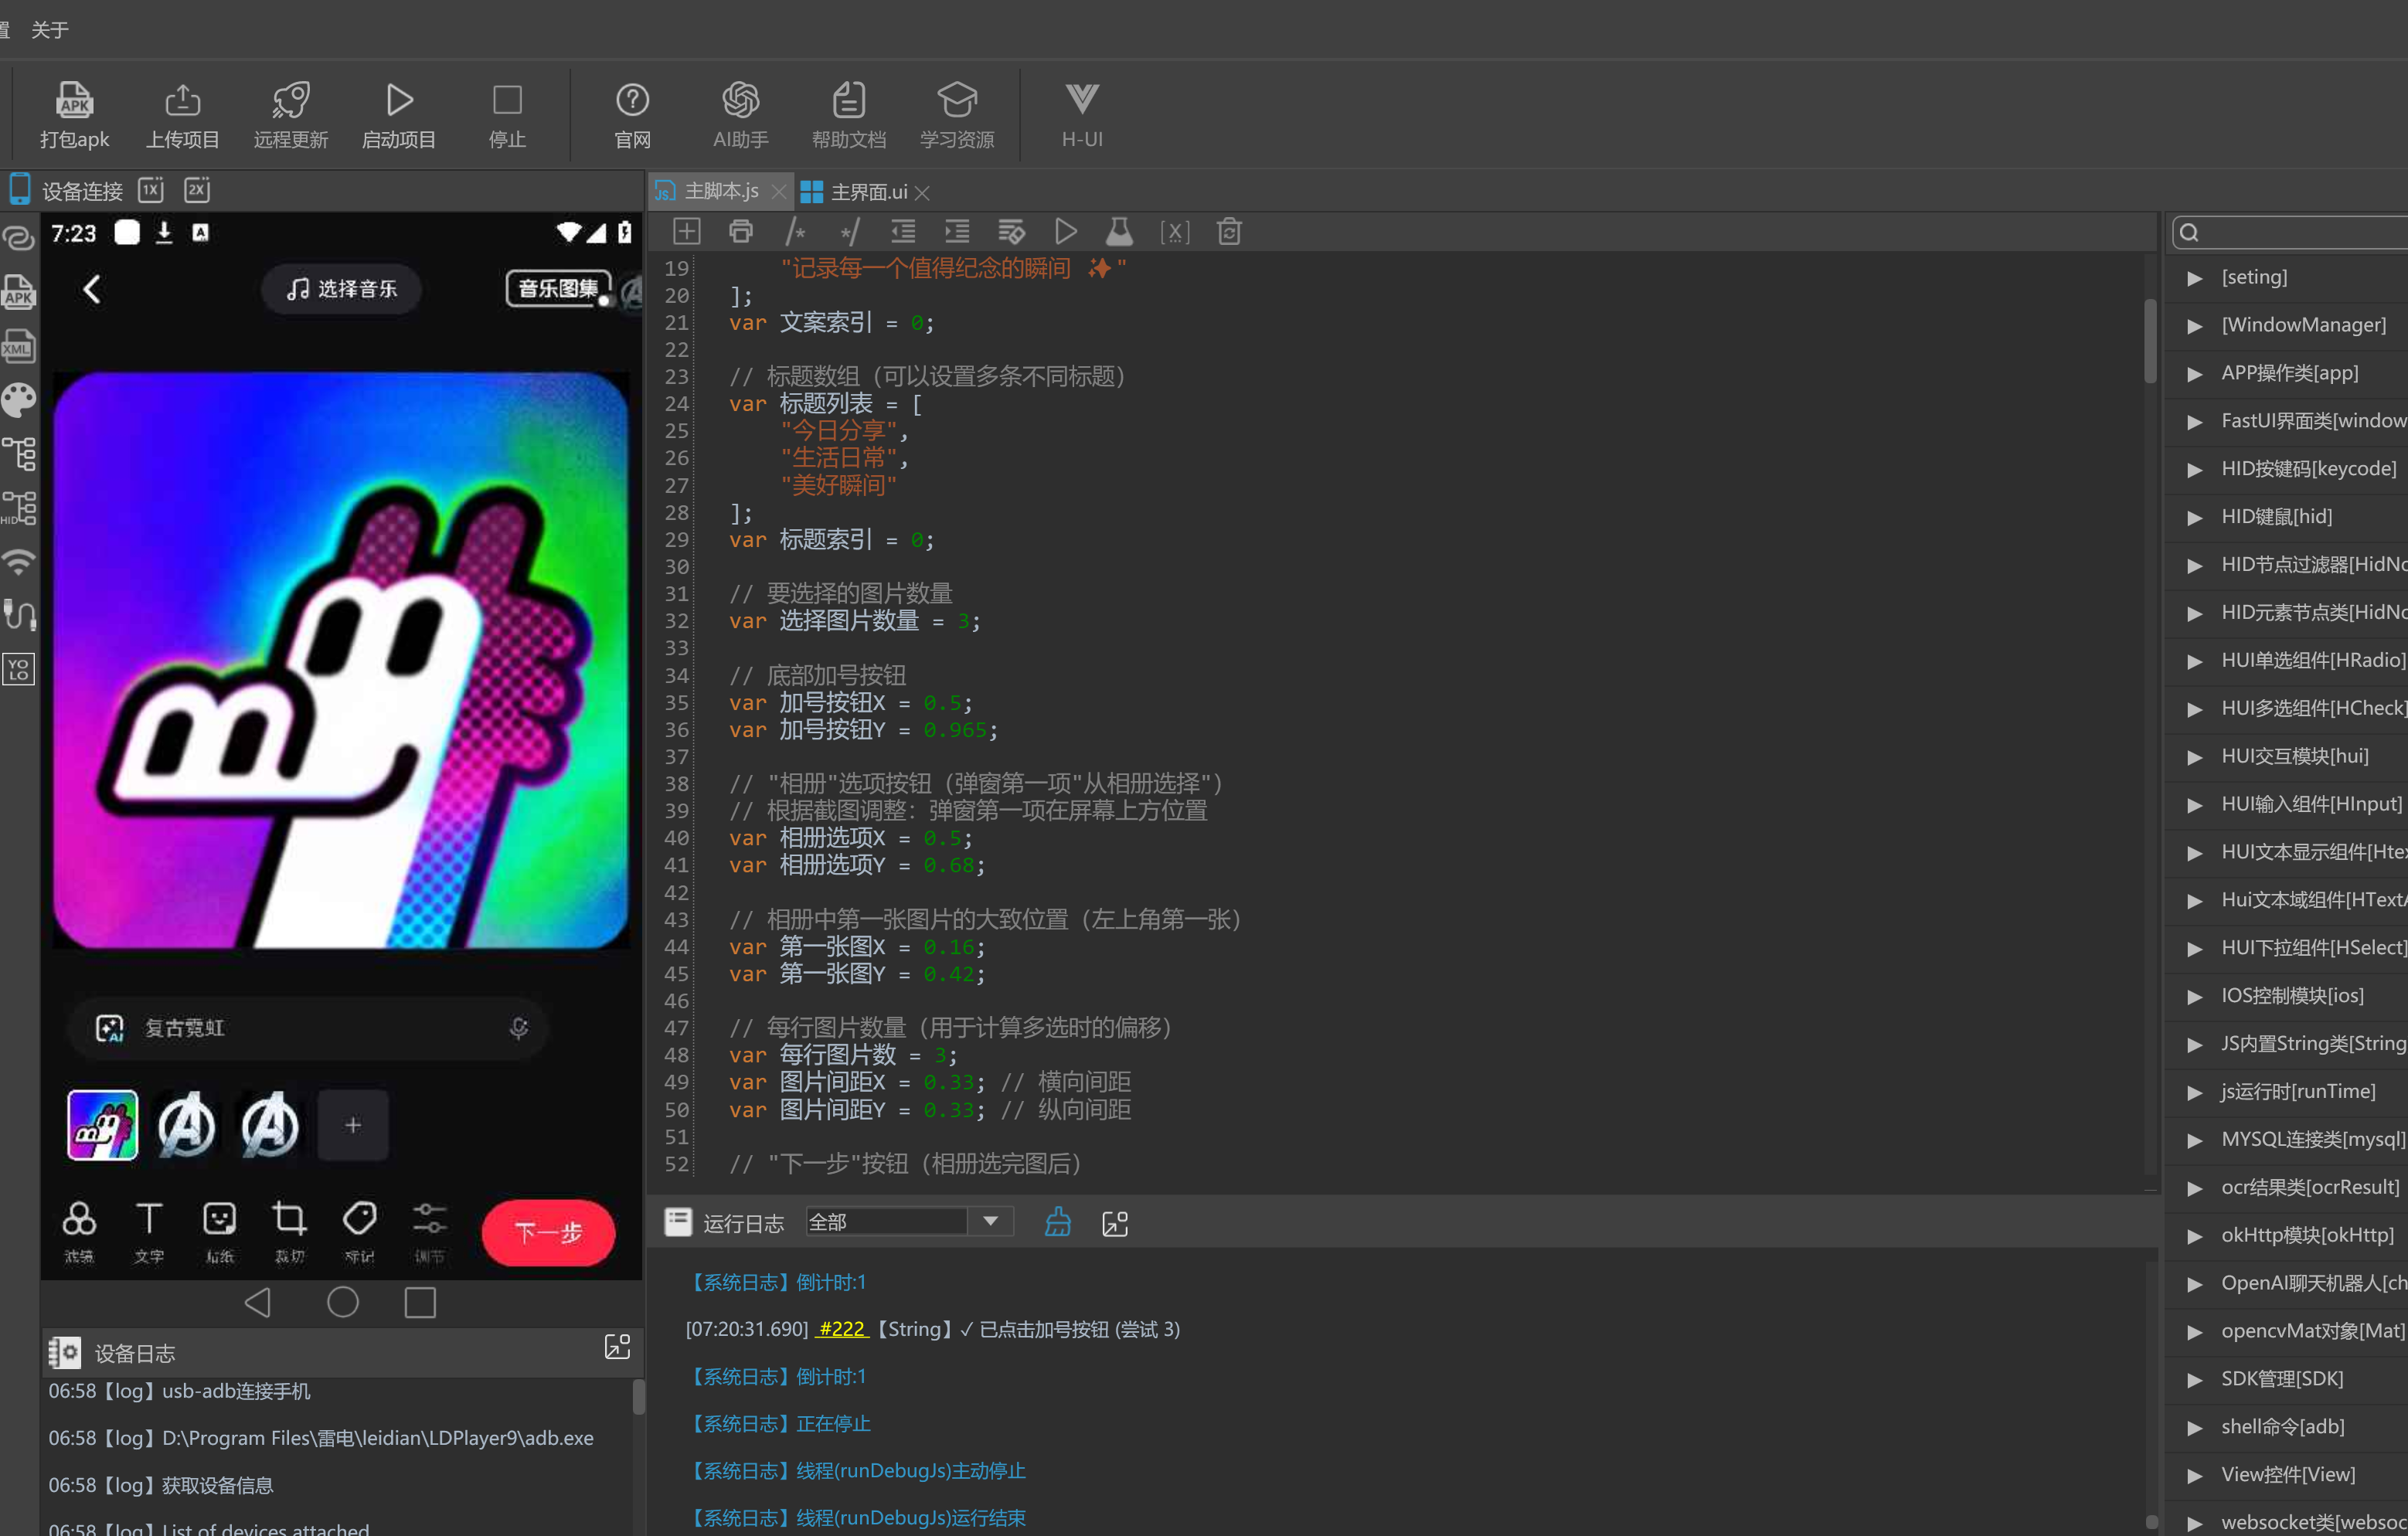The image size is (2408, 1536).
Task: Tap the 文字 text tool in phone
Action: [x=149, y=1232]
